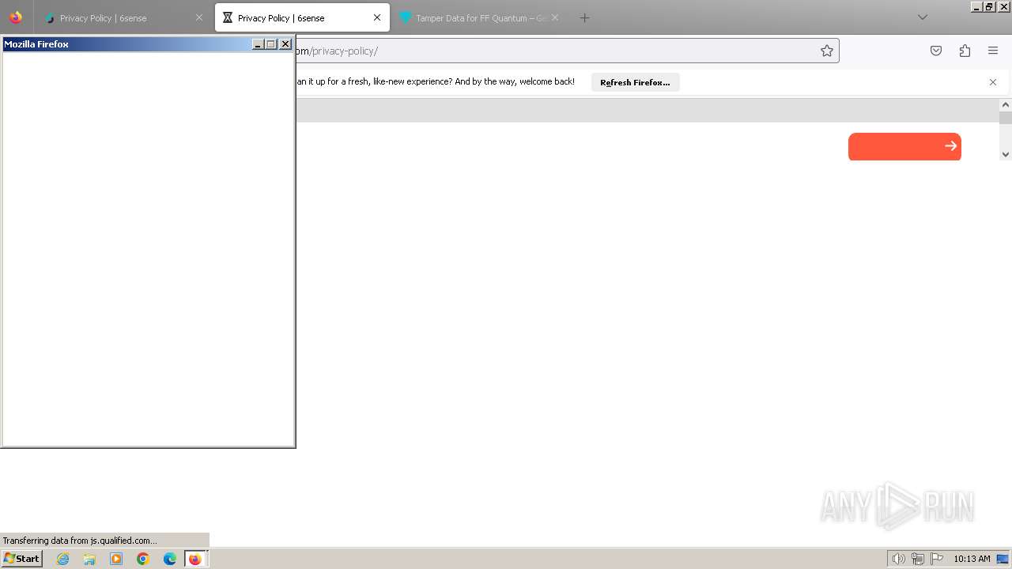Open a new tab with plus button
1012x569 pixels.
584,17
